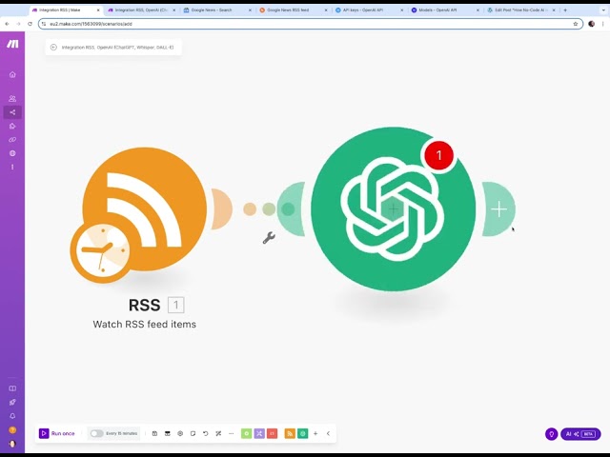Click the orange RSS favorite icon in toolbar
This screenshot has width=610, height=457.
[x=290, y=433]
